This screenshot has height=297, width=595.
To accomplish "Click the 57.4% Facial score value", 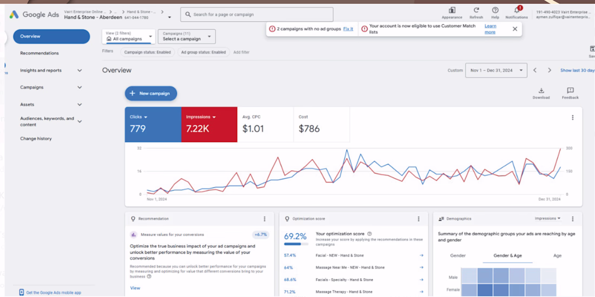I will (x=290, y=255).
